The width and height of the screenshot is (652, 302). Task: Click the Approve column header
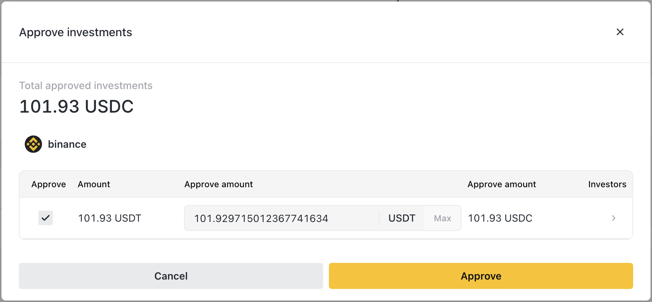[49, 184]
